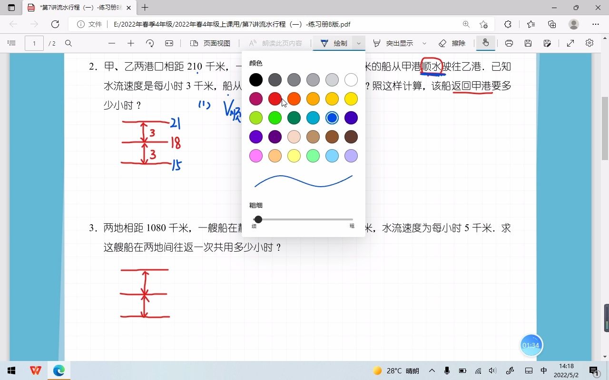Open the weather widget 28°C 晴朗

pyautogui.click(x=396, y=370)
